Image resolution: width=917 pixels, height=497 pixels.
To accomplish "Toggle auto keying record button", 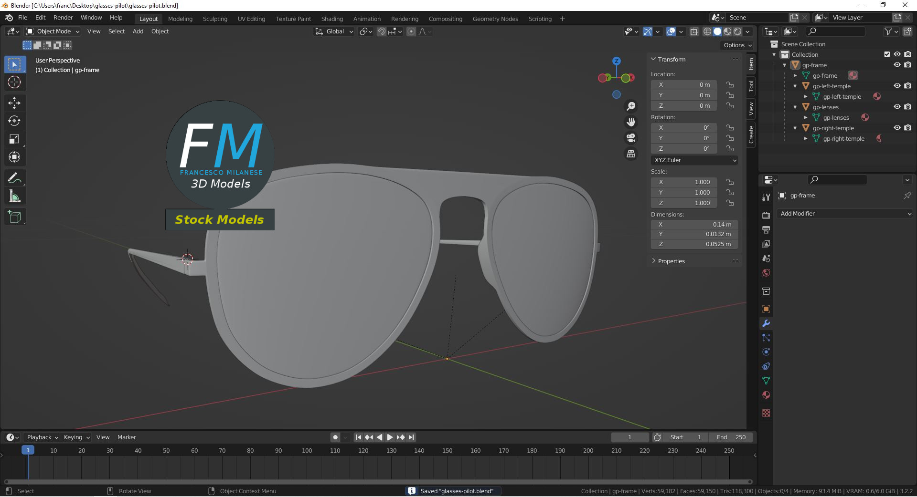I will 335,437.
